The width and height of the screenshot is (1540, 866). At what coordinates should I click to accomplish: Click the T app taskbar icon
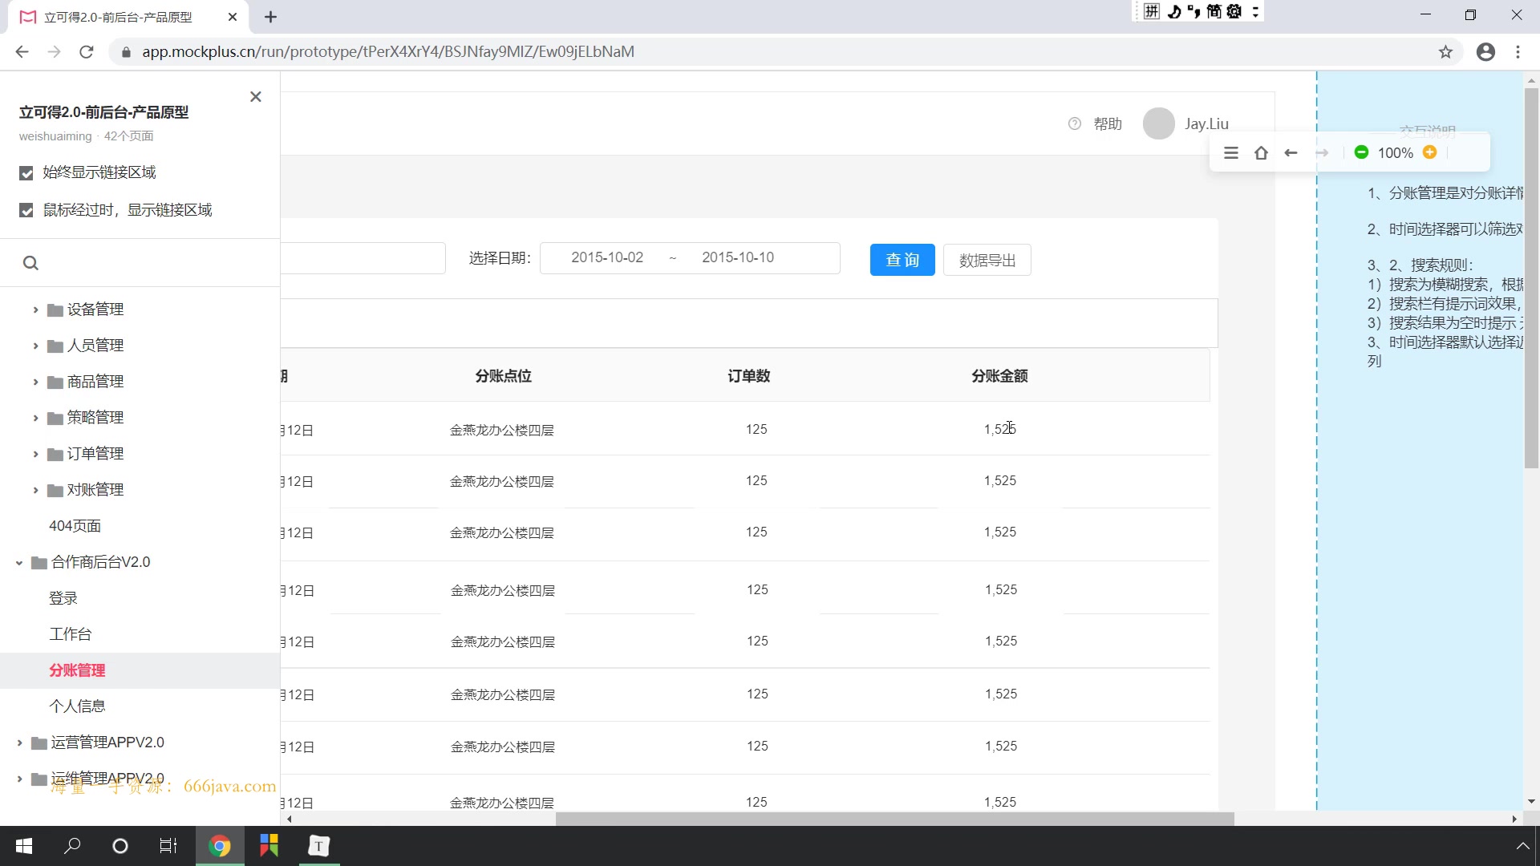[x=319, y=846]
